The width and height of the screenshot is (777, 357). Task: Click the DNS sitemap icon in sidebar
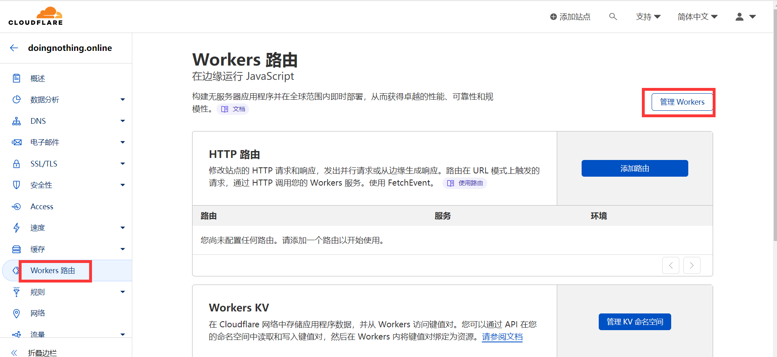16,121
